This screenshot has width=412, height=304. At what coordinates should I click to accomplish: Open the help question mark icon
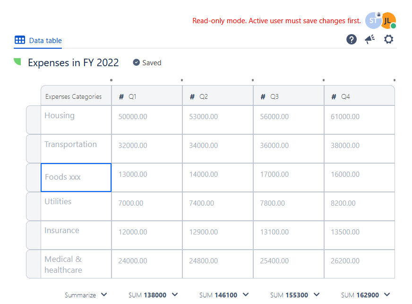pyautogui.click(x=352, y=39)
